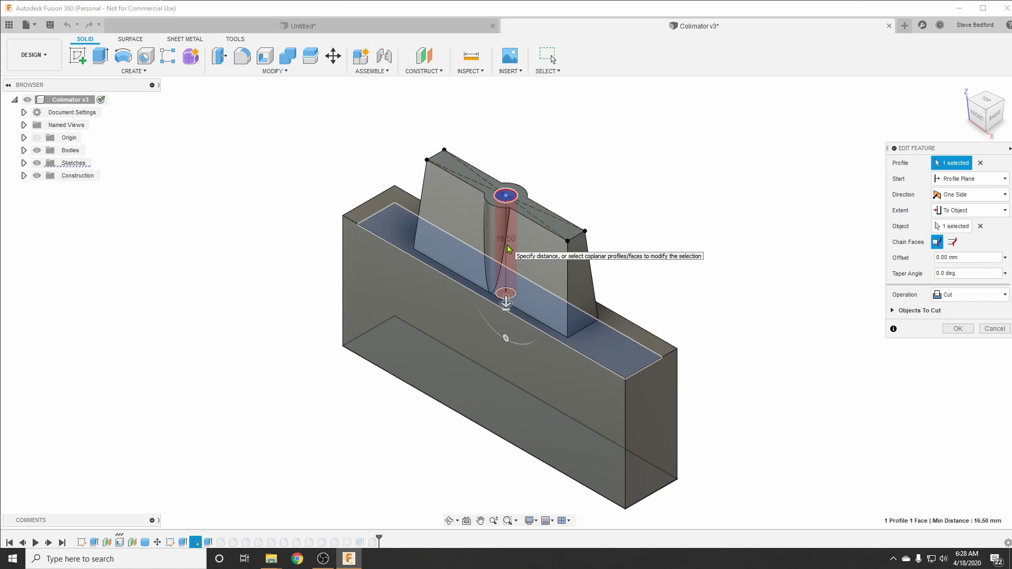Open the MODIFY menu
Screen dimensions: 1012x569
(275, 71)
